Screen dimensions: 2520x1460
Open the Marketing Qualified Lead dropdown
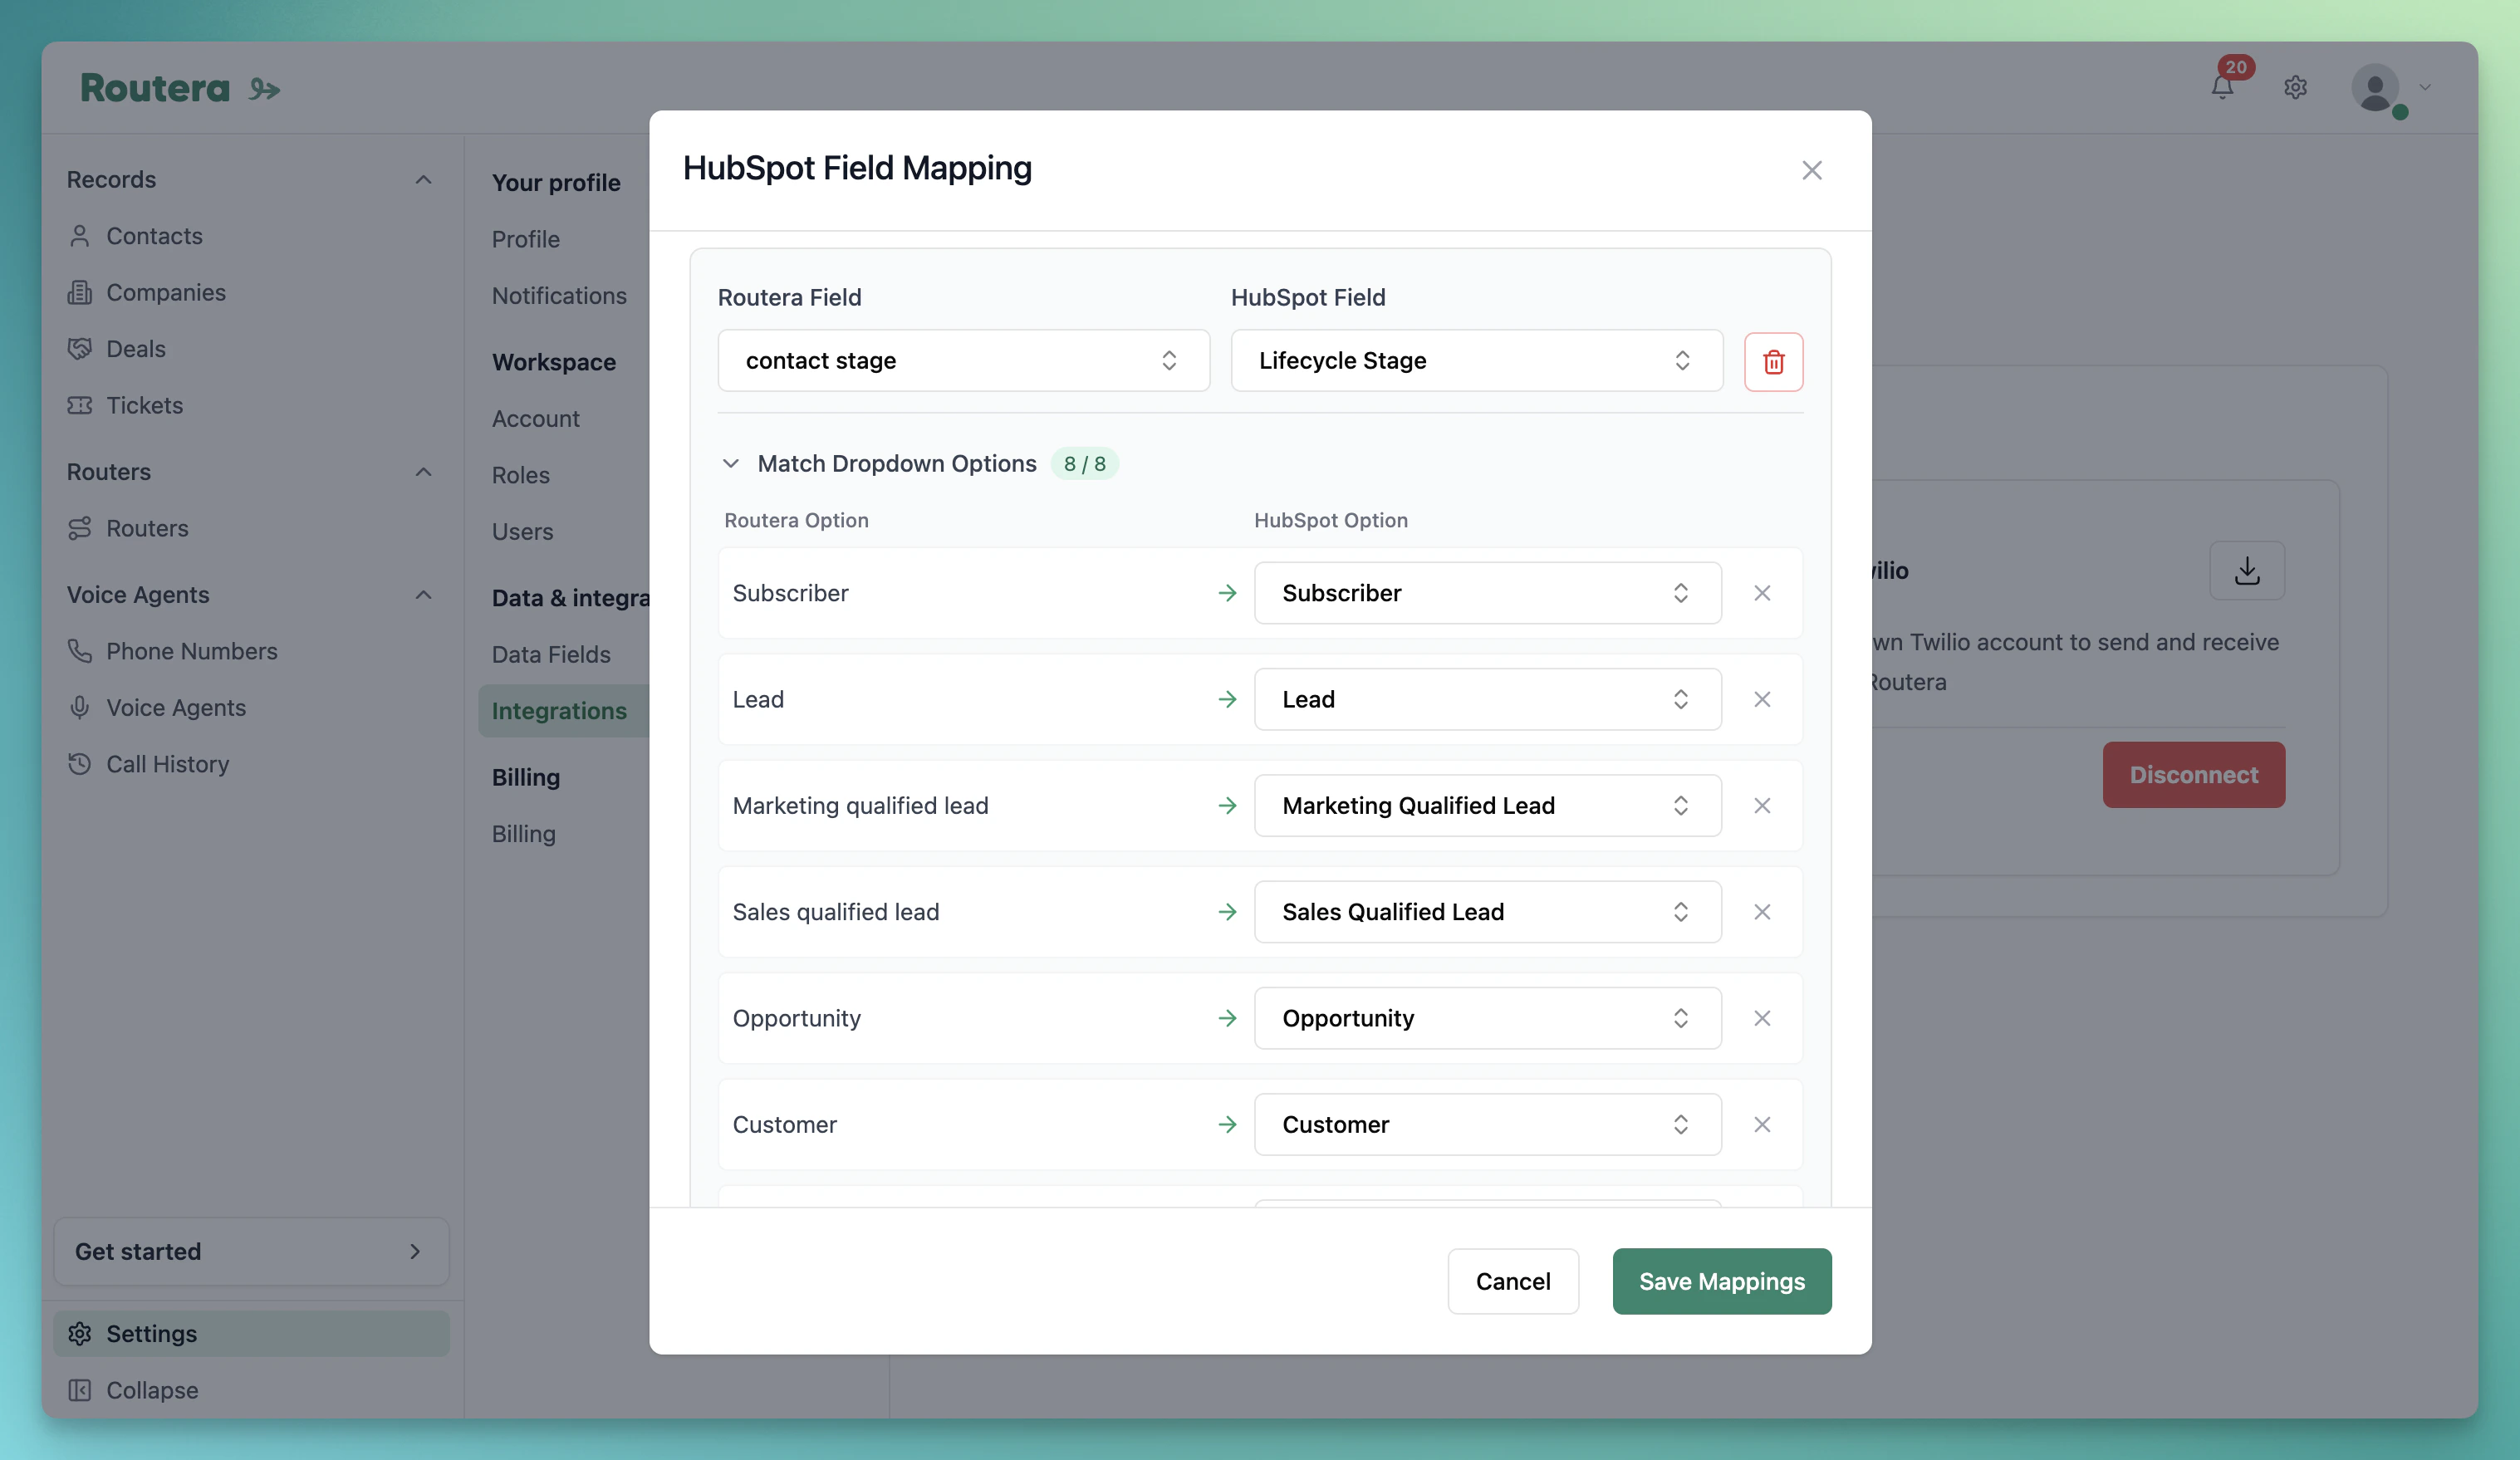pos(1487,806)
